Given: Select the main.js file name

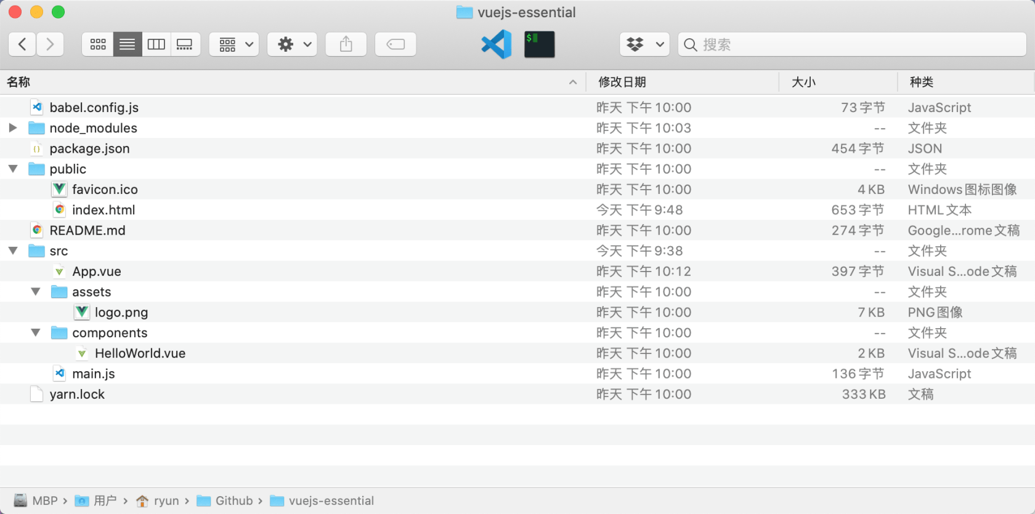Looking at the screenshot, I should 94,374.
